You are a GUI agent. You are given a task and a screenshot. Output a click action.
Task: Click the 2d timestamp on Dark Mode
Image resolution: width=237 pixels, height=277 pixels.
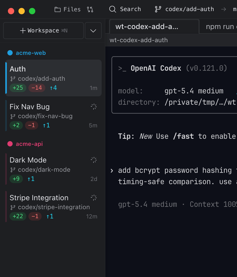click(x=94, y=179)
